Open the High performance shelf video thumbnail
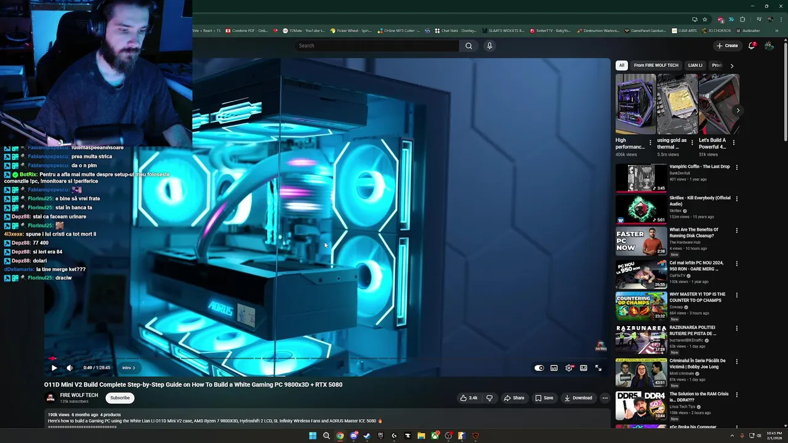 click(635, 104)
